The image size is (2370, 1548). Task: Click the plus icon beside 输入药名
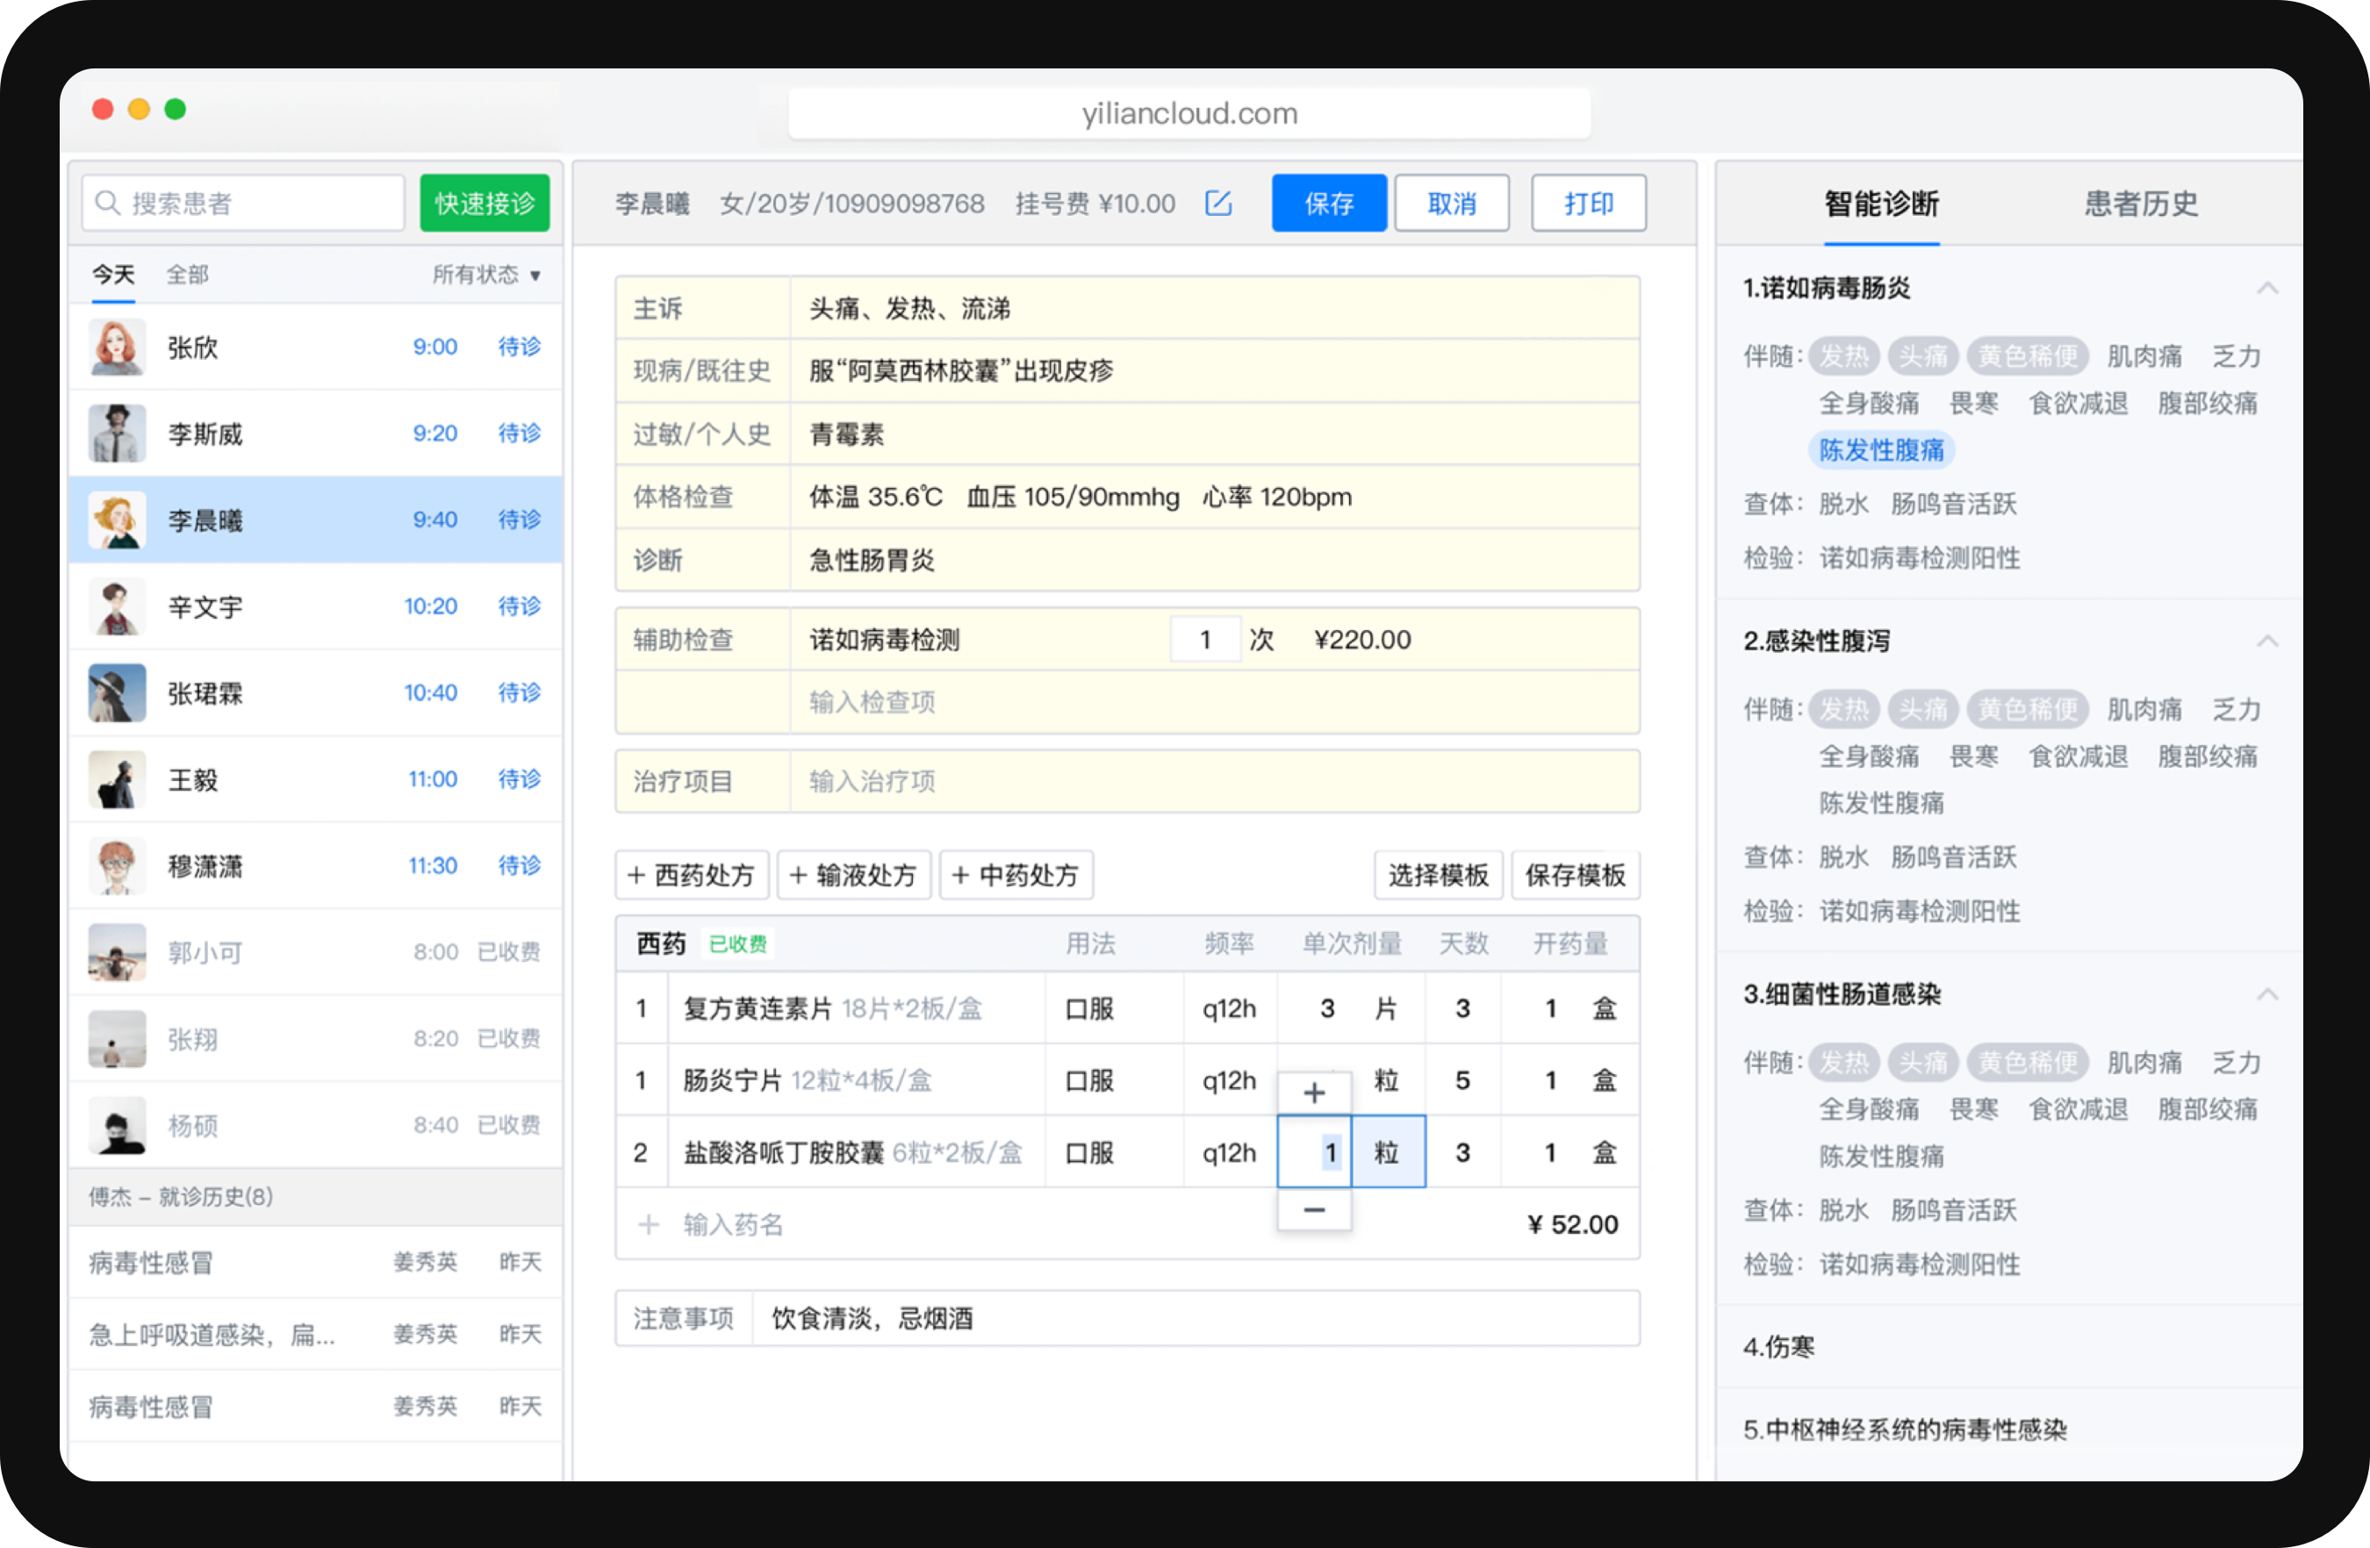pyautogui.click(x=649, y=1223)
